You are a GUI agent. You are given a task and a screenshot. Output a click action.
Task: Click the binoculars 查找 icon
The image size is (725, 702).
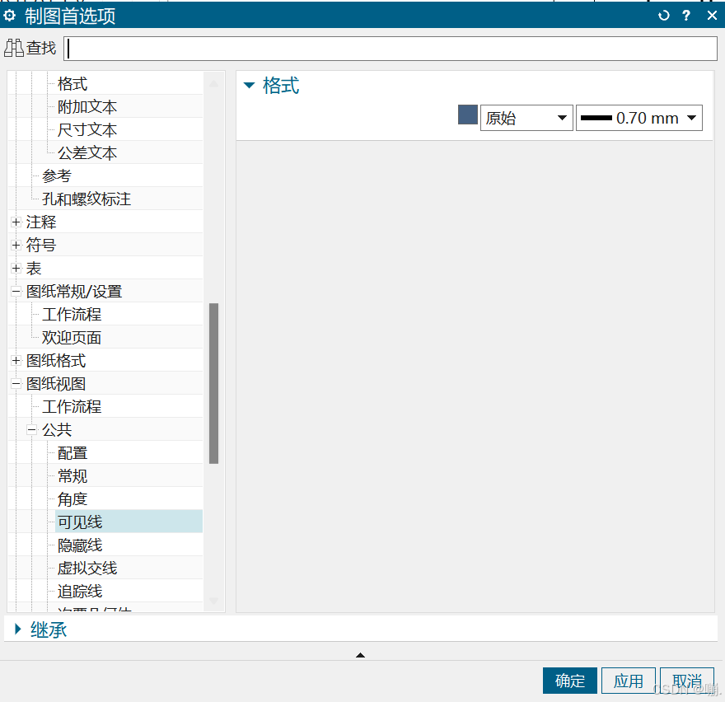pos(14,48)
